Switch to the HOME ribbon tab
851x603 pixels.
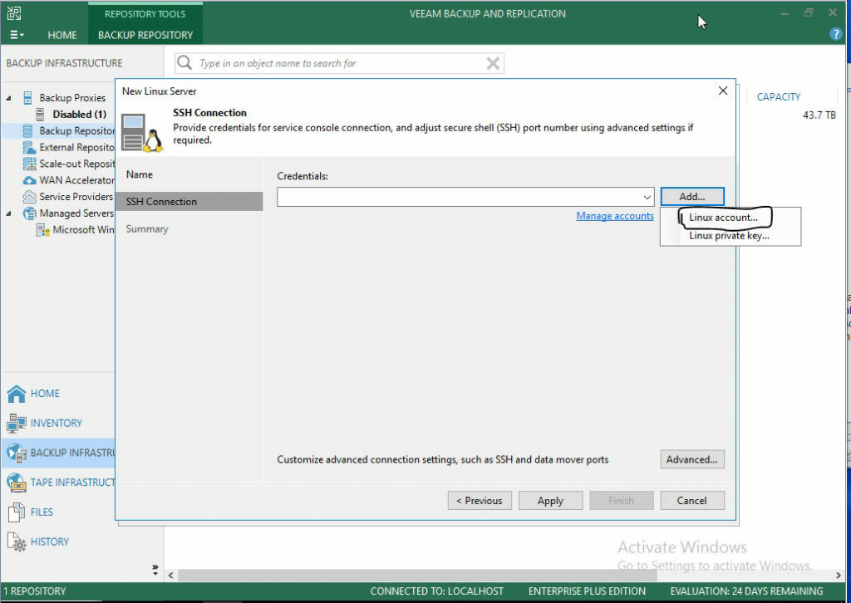pyautogui.click(x=61, y=35)
